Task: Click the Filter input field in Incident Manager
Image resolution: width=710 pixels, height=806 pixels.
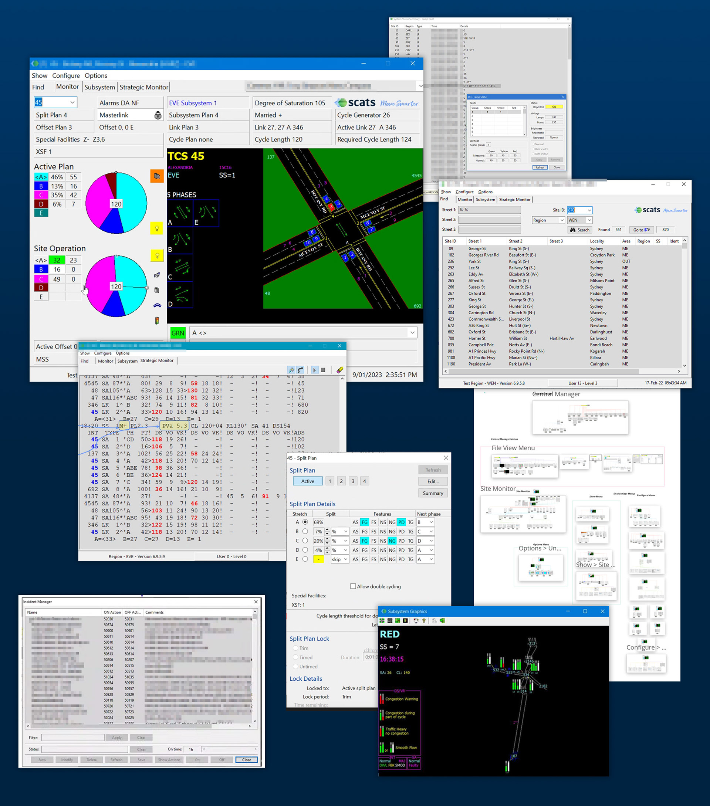Action: coord(72,737)
